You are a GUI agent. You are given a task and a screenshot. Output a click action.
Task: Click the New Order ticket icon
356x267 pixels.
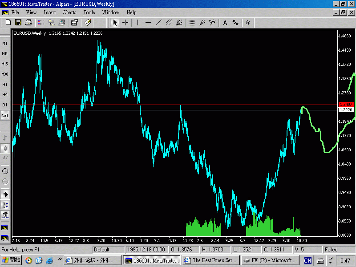tap(88, 23)
